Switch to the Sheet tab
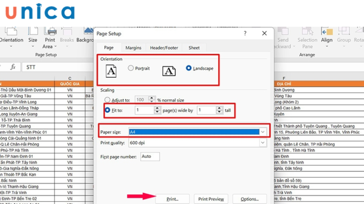Image resolution: width=364 pixels, height=204 pixels. point(194,48)
